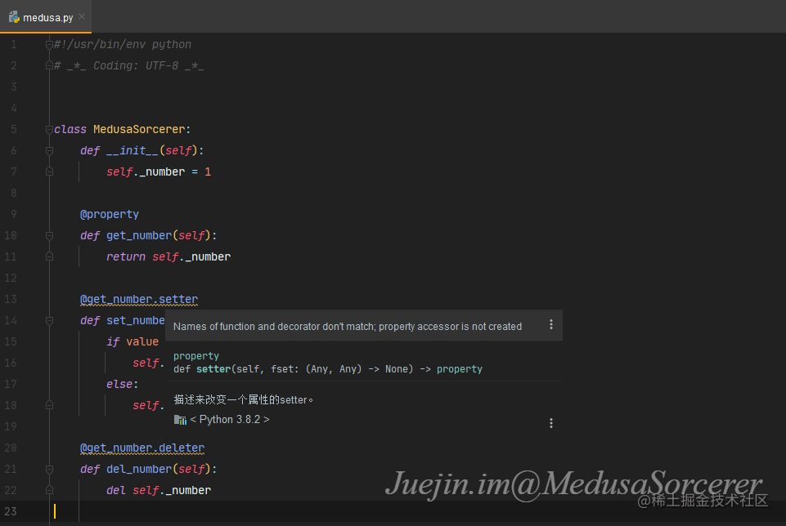Viewport: 786px width, 526px height.
Task: Click the three-dot menu beside Python 3.8.2
Action: click(x=550, y=423)
